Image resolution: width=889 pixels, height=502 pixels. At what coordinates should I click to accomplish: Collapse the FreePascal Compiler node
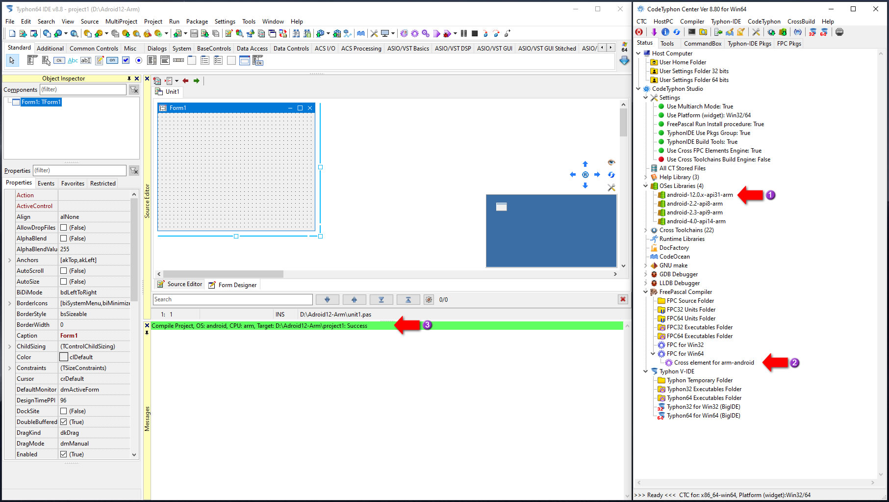pos(645,292)
